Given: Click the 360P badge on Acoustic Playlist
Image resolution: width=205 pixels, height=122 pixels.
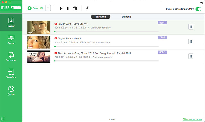Looking at the screenshot, I should pos(162,52).
